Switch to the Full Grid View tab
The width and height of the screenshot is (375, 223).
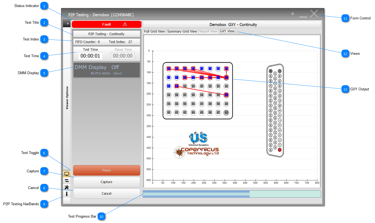tap(154, 32)
